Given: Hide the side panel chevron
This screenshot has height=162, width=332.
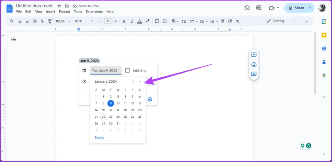Looking at the screenshot, I should coord(324,154).
